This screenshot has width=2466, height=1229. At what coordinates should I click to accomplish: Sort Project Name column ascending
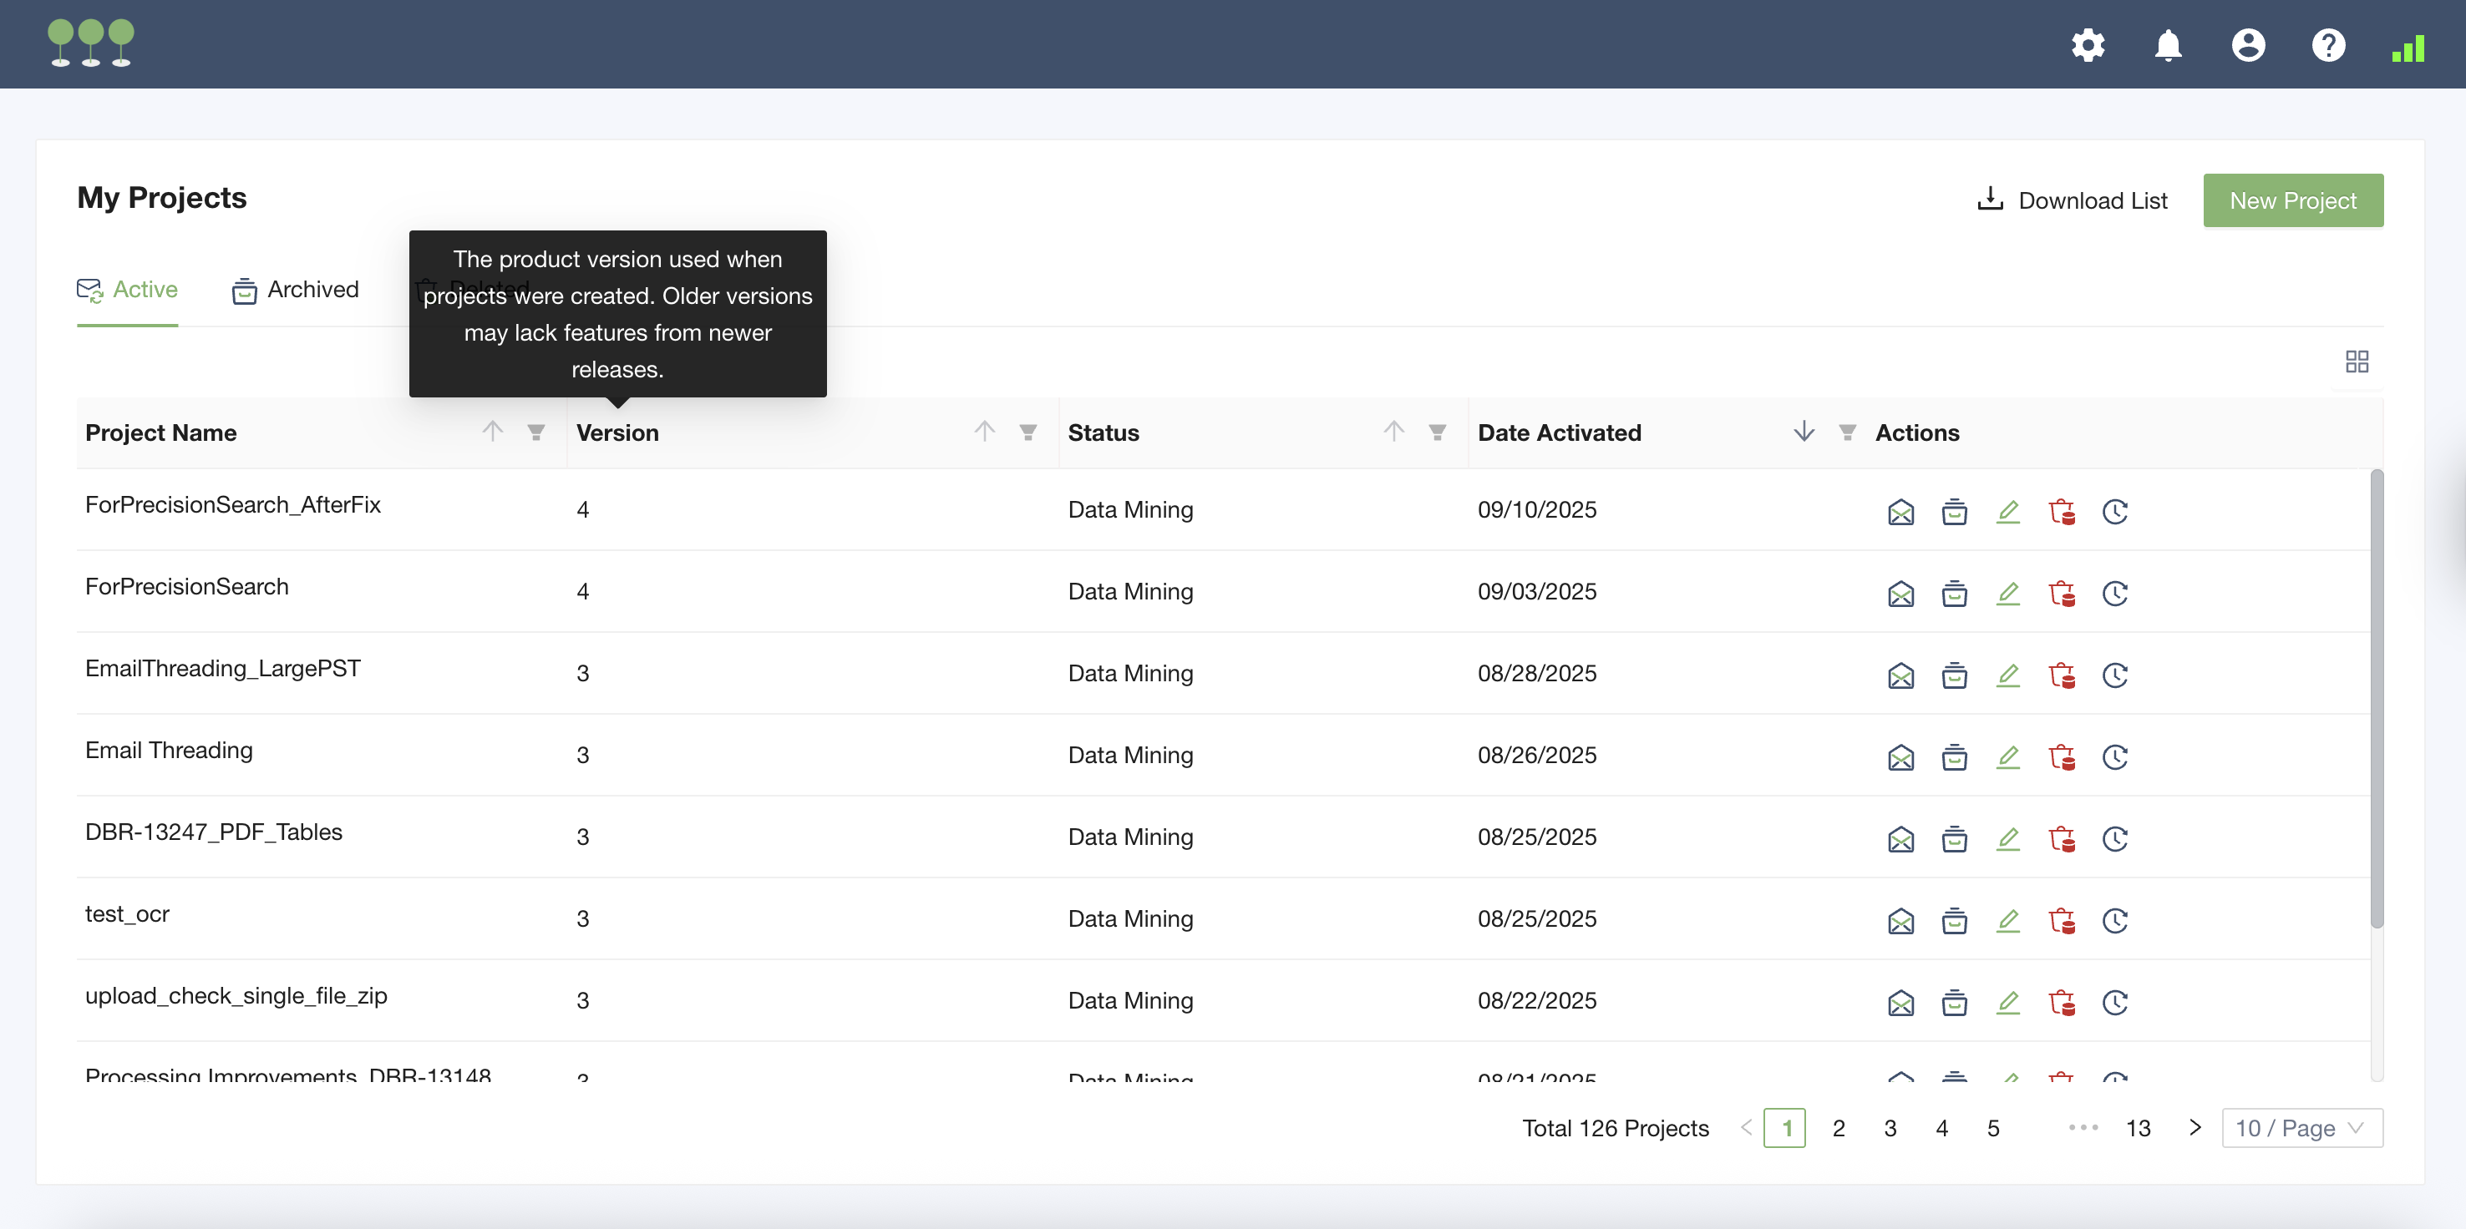point(492,432)
